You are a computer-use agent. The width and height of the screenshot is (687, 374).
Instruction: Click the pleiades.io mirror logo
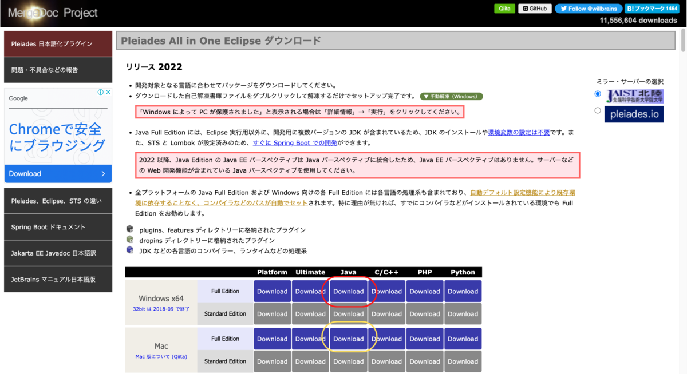click(634, 114)
